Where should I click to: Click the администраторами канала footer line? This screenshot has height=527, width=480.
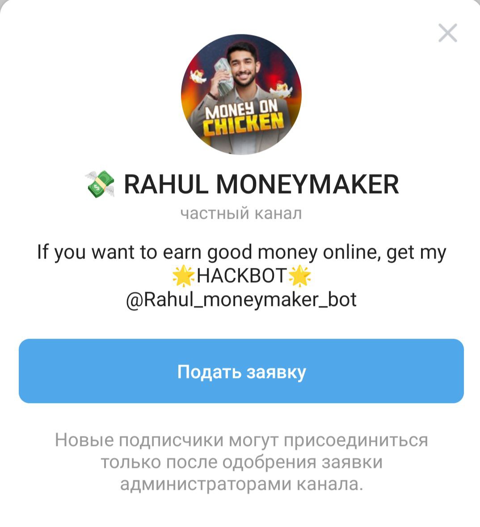(242, 484)
